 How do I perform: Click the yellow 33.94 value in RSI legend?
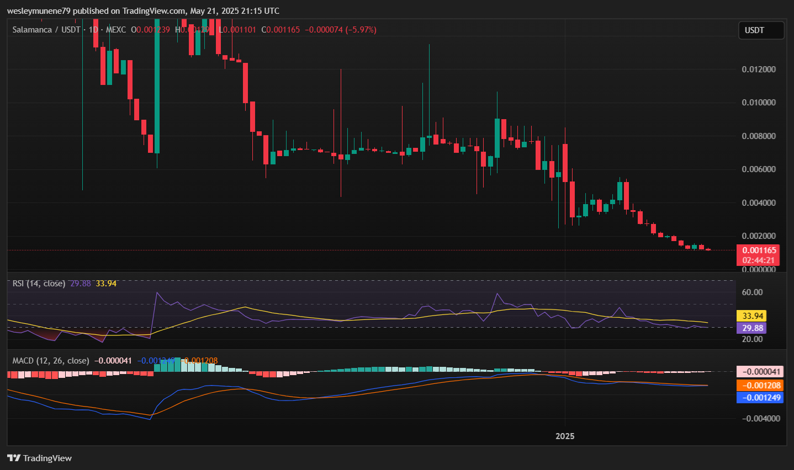coord(106,284)
